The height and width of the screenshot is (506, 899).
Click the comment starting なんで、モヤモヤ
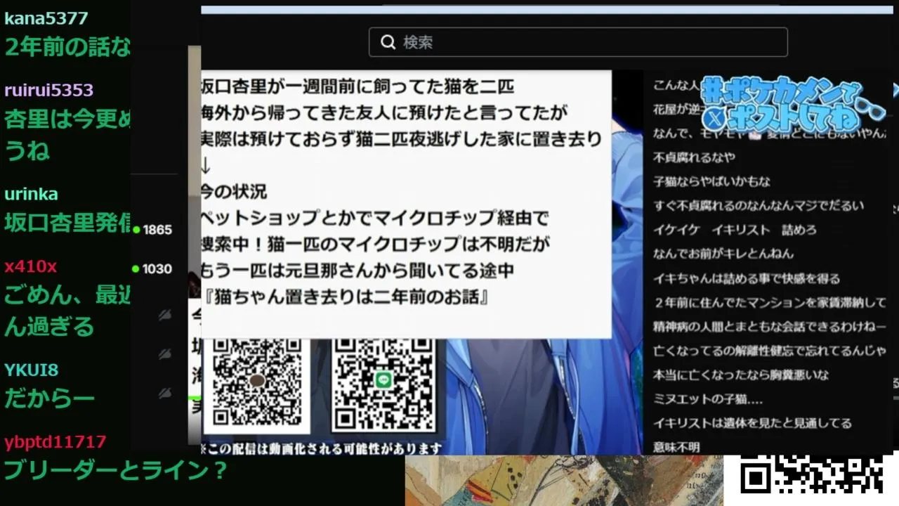[x=770, y=133]
